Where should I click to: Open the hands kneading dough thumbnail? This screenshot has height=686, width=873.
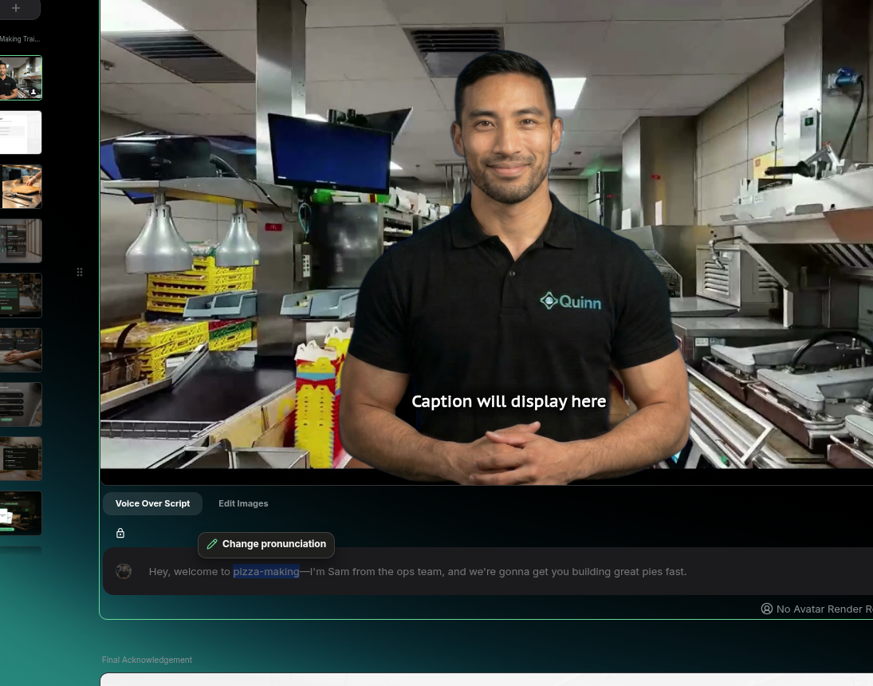click(x=21, y=350)
